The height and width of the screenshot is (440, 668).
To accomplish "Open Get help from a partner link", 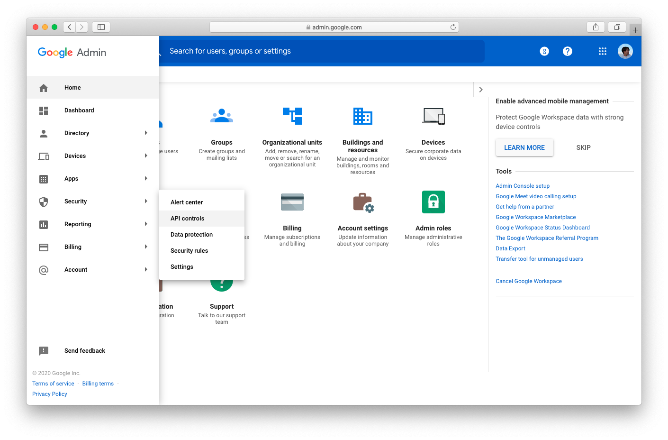I will (525, 207).
